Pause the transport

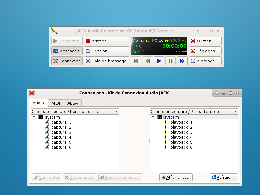(170, 61)
